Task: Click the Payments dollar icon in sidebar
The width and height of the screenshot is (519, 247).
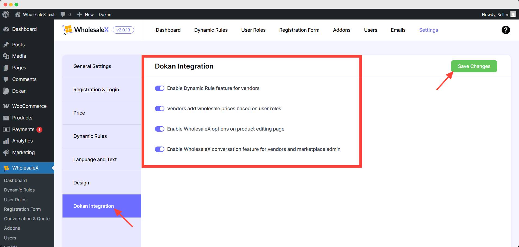Action: click(x=6, y=129)
